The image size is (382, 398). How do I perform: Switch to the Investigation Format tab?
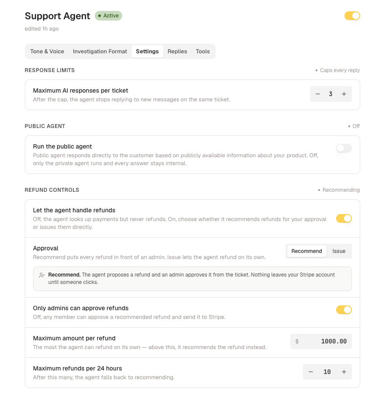(100, 51)
